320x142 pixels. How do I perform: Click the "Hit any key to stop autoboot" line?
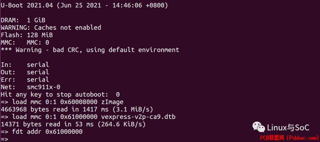point(60,95)
